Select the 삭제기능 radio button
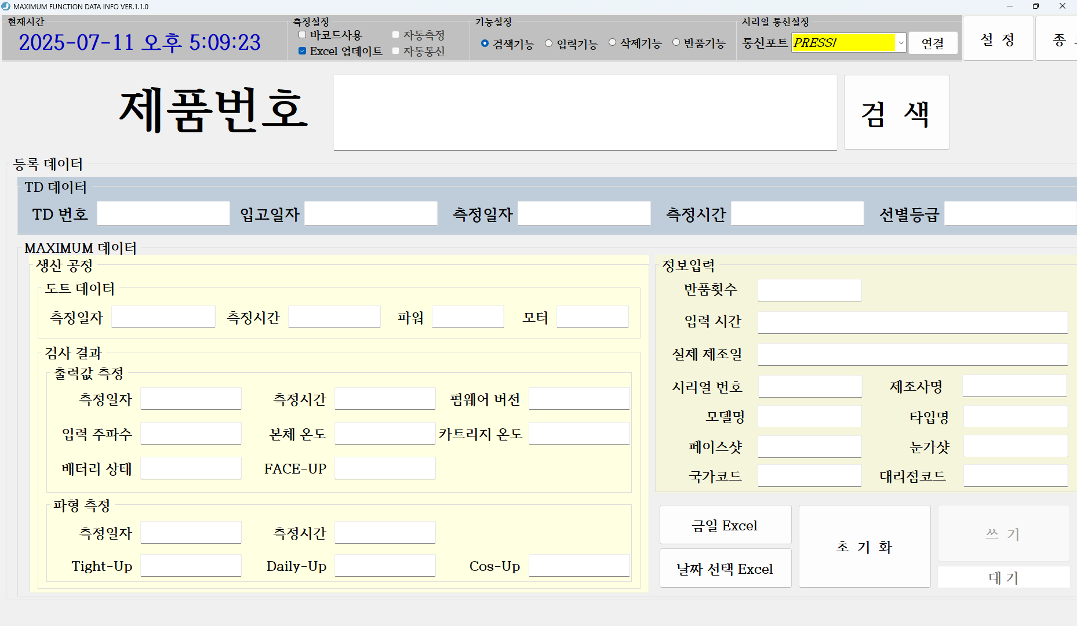This screenshot has width=1077, height=626. coord(612,42)
